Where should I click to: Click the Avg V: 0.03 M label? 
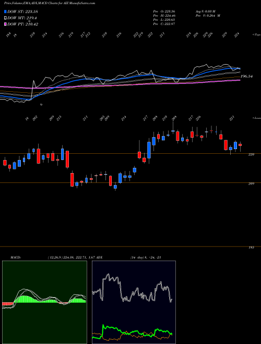pyautogui.click(x=206, y=11)
